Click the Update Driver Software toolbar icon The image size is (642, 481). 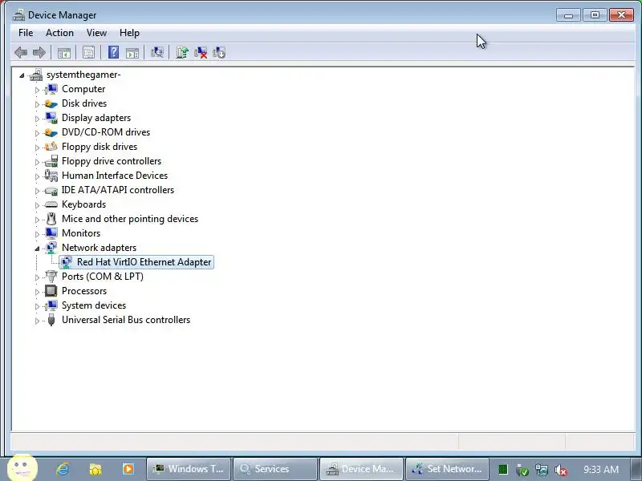coord(182,52)
